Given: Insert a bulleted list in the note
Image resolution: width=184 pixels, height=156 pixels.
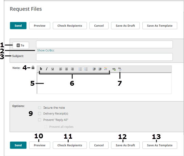Looking at the screenshot, I should (80, 69).
